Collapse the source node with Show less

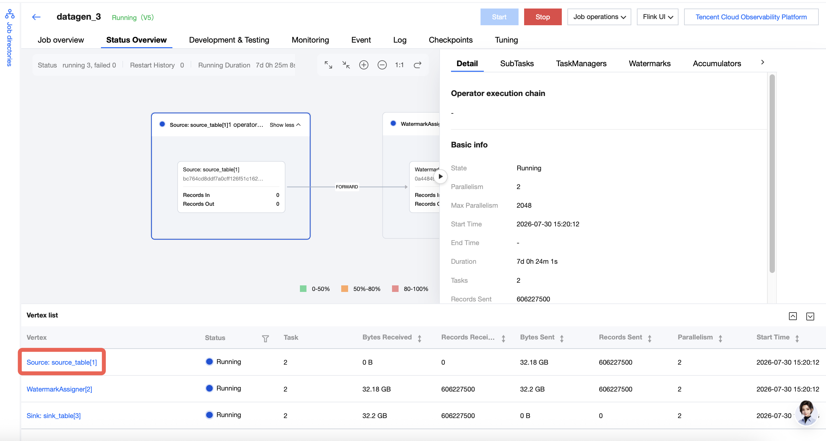click(x=285, y=125)
